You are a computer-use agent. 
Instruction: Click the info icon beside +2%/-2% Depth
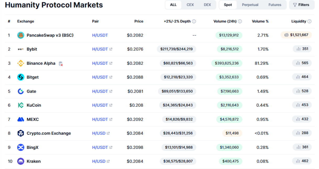click(194, 22)
